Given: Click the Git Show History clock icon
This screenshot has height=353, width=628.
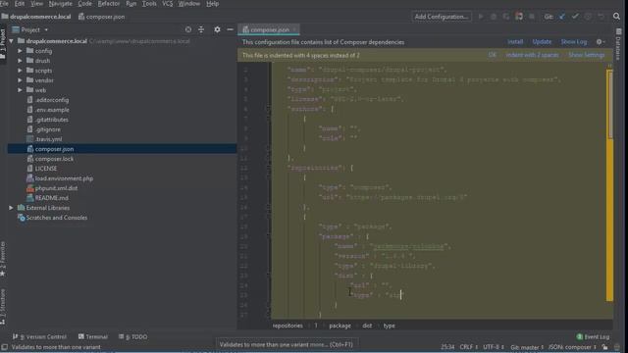Looking at the screenshot, I should click(588, 17).
